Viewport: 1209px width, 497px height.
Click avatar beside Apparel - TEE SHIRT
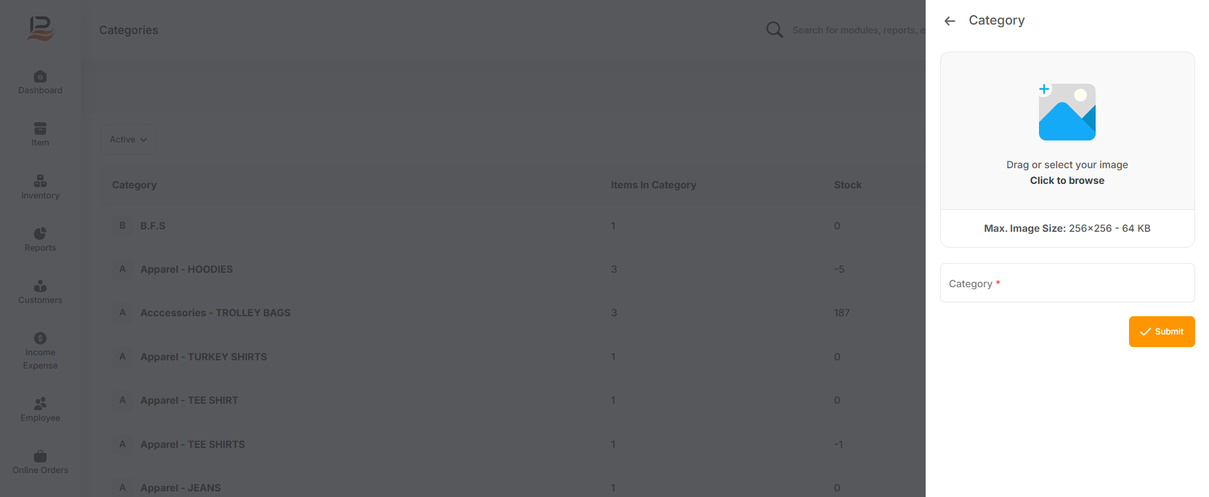122,400
